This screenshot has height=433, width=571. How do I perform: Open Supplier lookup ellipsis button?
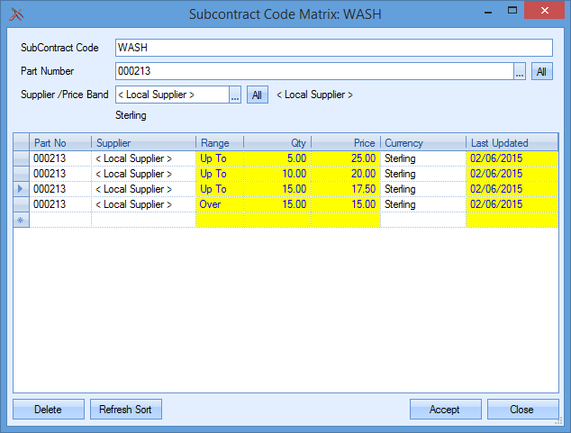pos(235,95)
